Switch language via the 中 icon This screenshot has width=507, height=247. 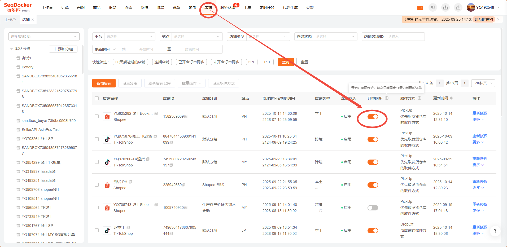[420, 7]
